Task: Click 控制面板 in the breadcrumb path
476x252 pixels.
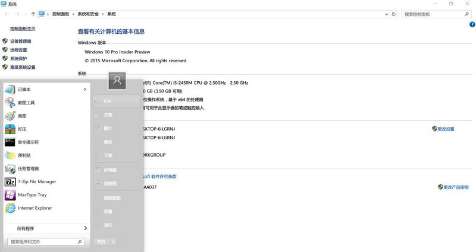Action: click(x=61, y=14)
